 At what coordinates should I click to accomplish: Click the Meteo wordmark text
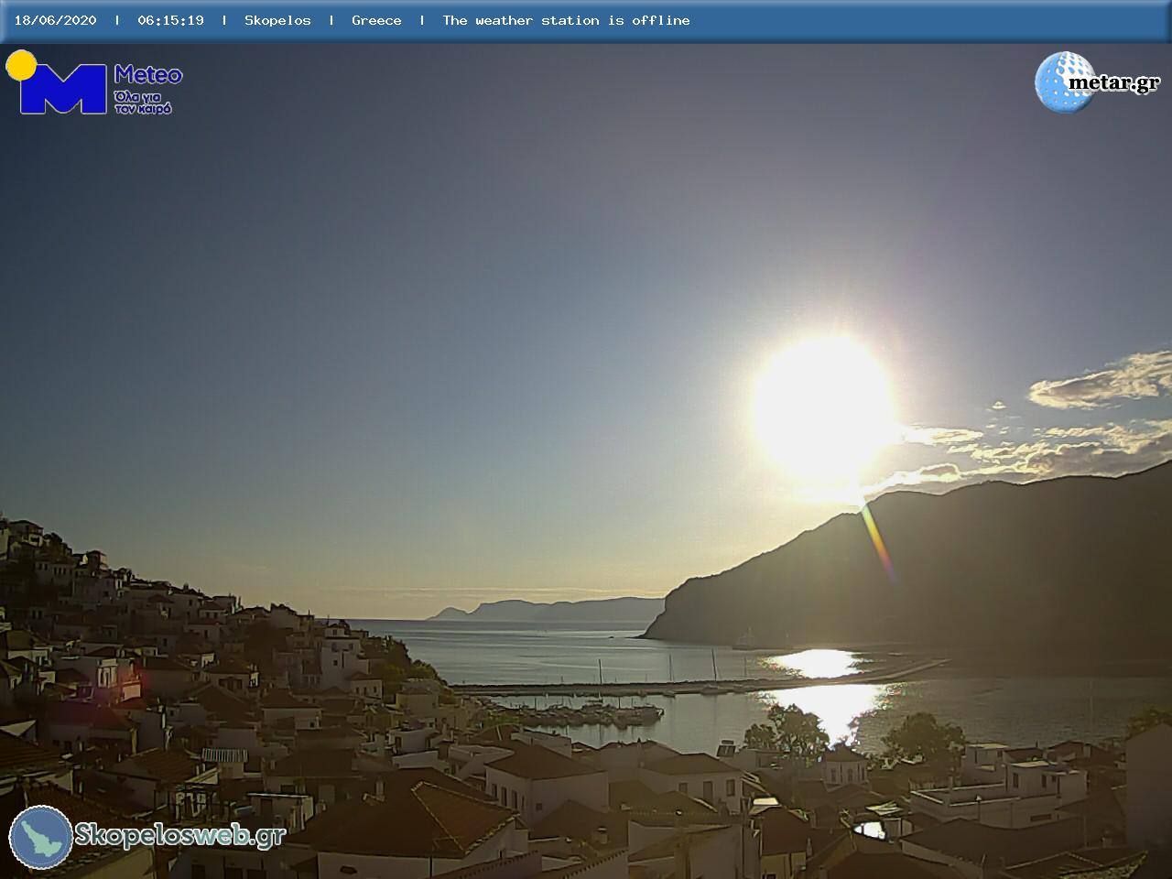point(148,75)
